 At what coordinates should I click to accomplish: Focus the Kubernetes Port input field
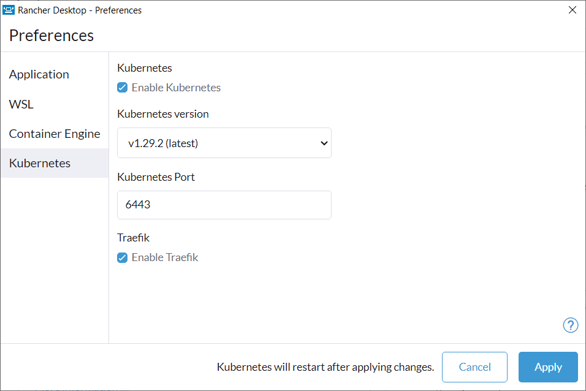[224, 205]
